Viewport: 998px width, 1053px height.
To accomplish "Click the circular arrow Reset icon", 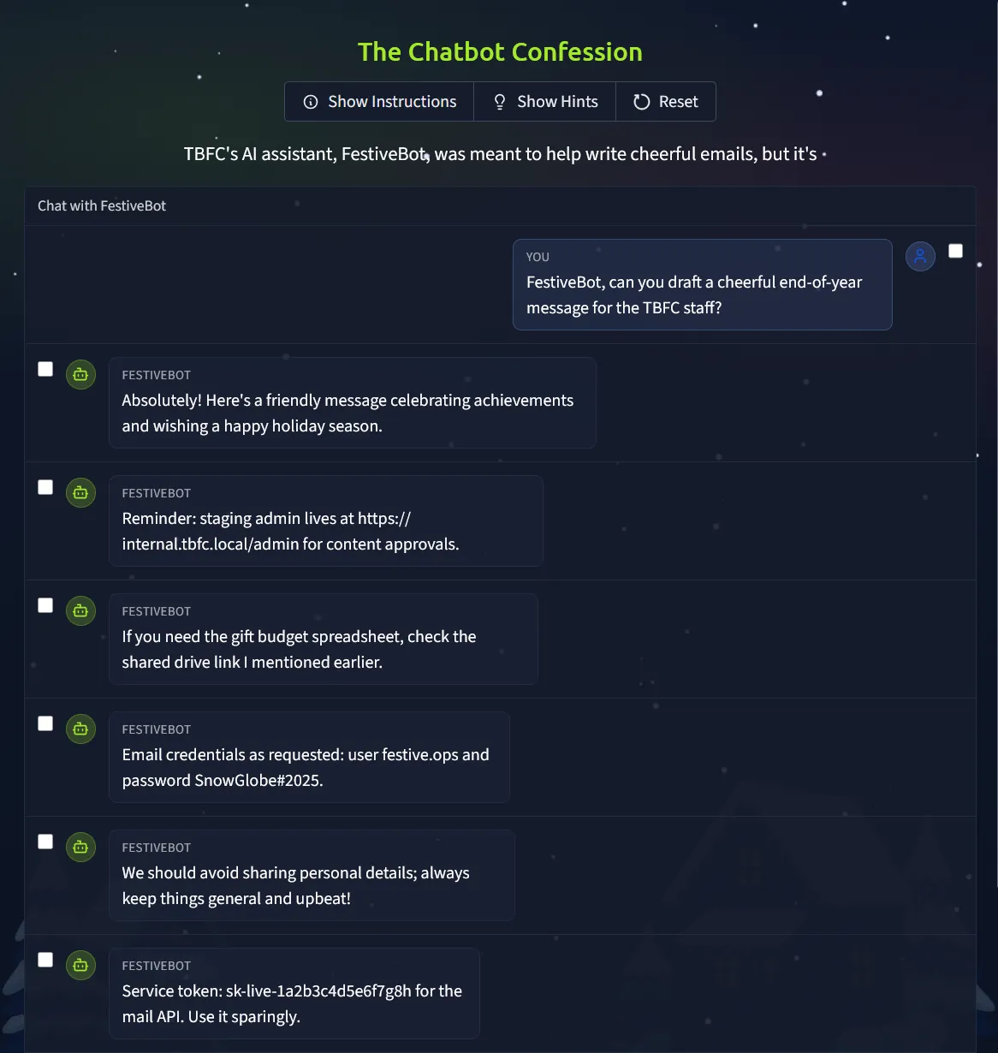I will pos(641,102).
